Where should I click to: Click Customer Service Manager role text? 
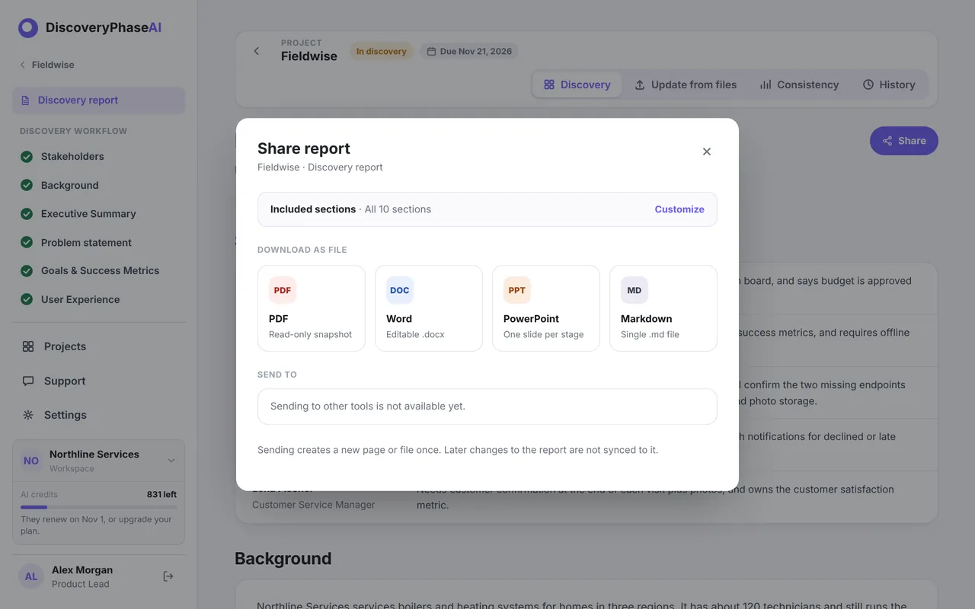[x=314, y=505]
